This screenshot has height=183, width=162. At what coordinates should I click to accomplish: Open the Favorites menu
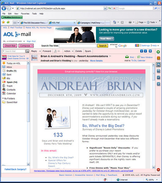click(25, 14)
